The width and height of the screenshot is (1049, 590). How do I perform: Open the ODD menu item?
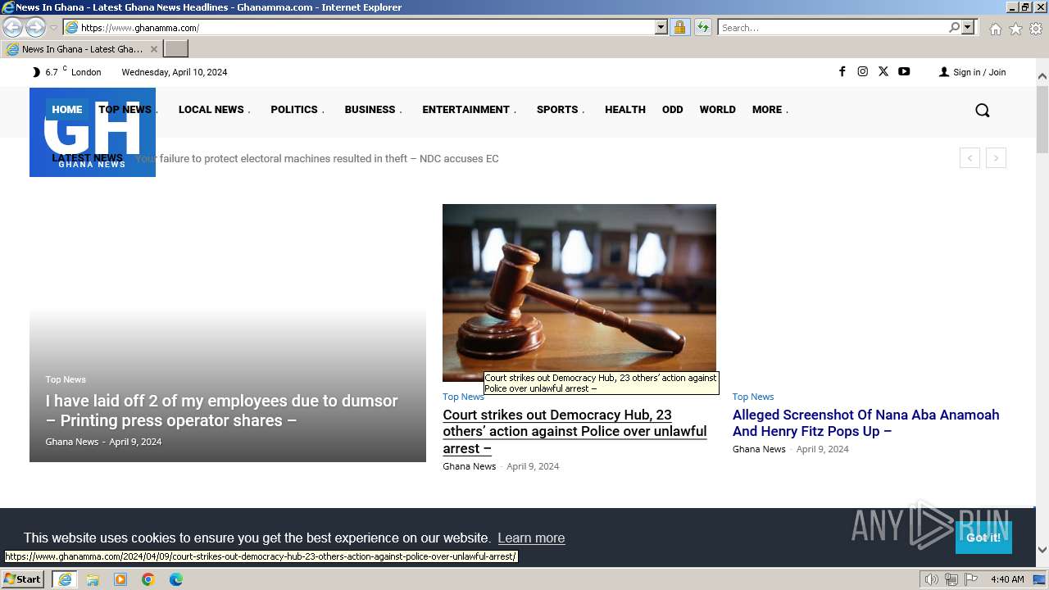pos(673,110)
